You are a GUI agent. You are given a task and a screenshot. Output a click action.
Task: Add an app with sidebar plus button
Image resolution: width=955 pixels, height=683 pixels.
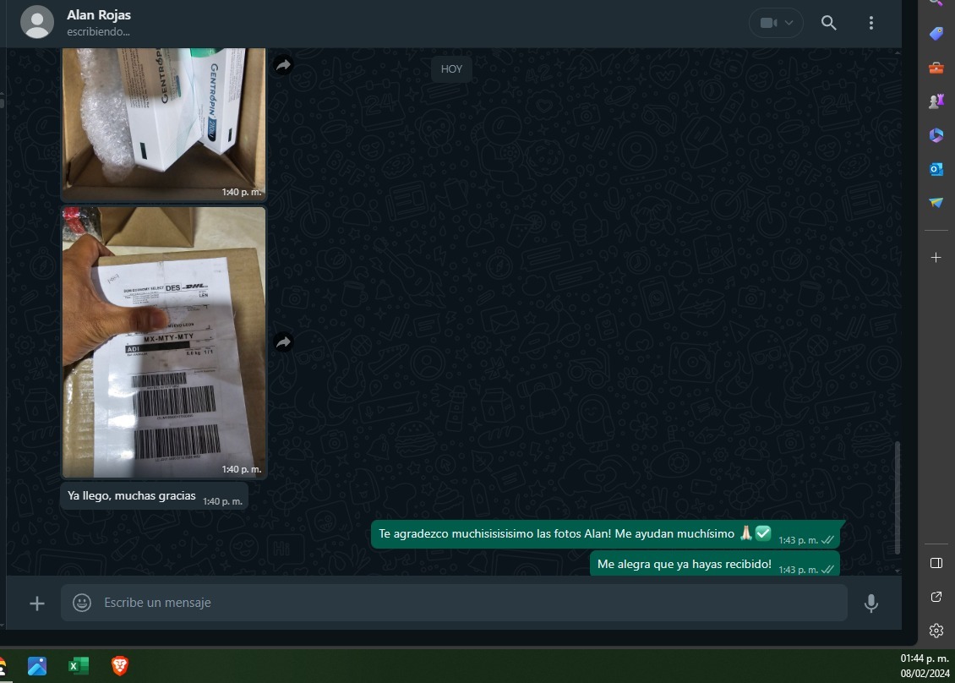point(936,258)
